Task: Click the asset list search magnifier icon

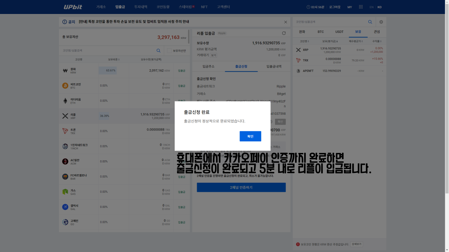Action: tap(159, 50)
